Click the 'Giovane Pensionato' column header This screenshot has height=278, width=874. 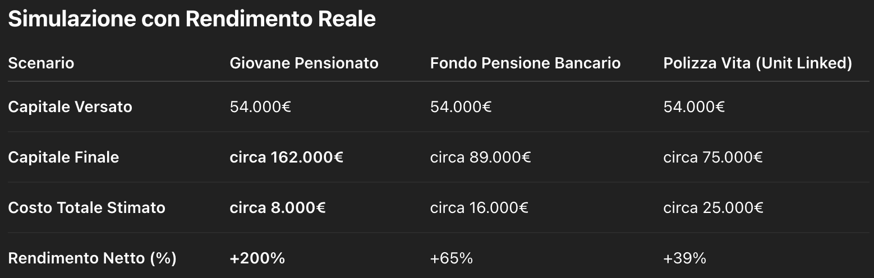304,63
